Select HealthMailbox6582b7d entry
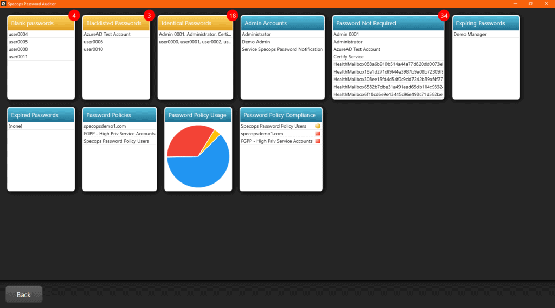This screenshot has height=308, width=555. click(x=388, y=87)
